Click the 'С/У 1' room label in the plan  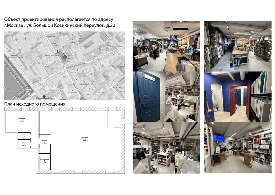24,135
